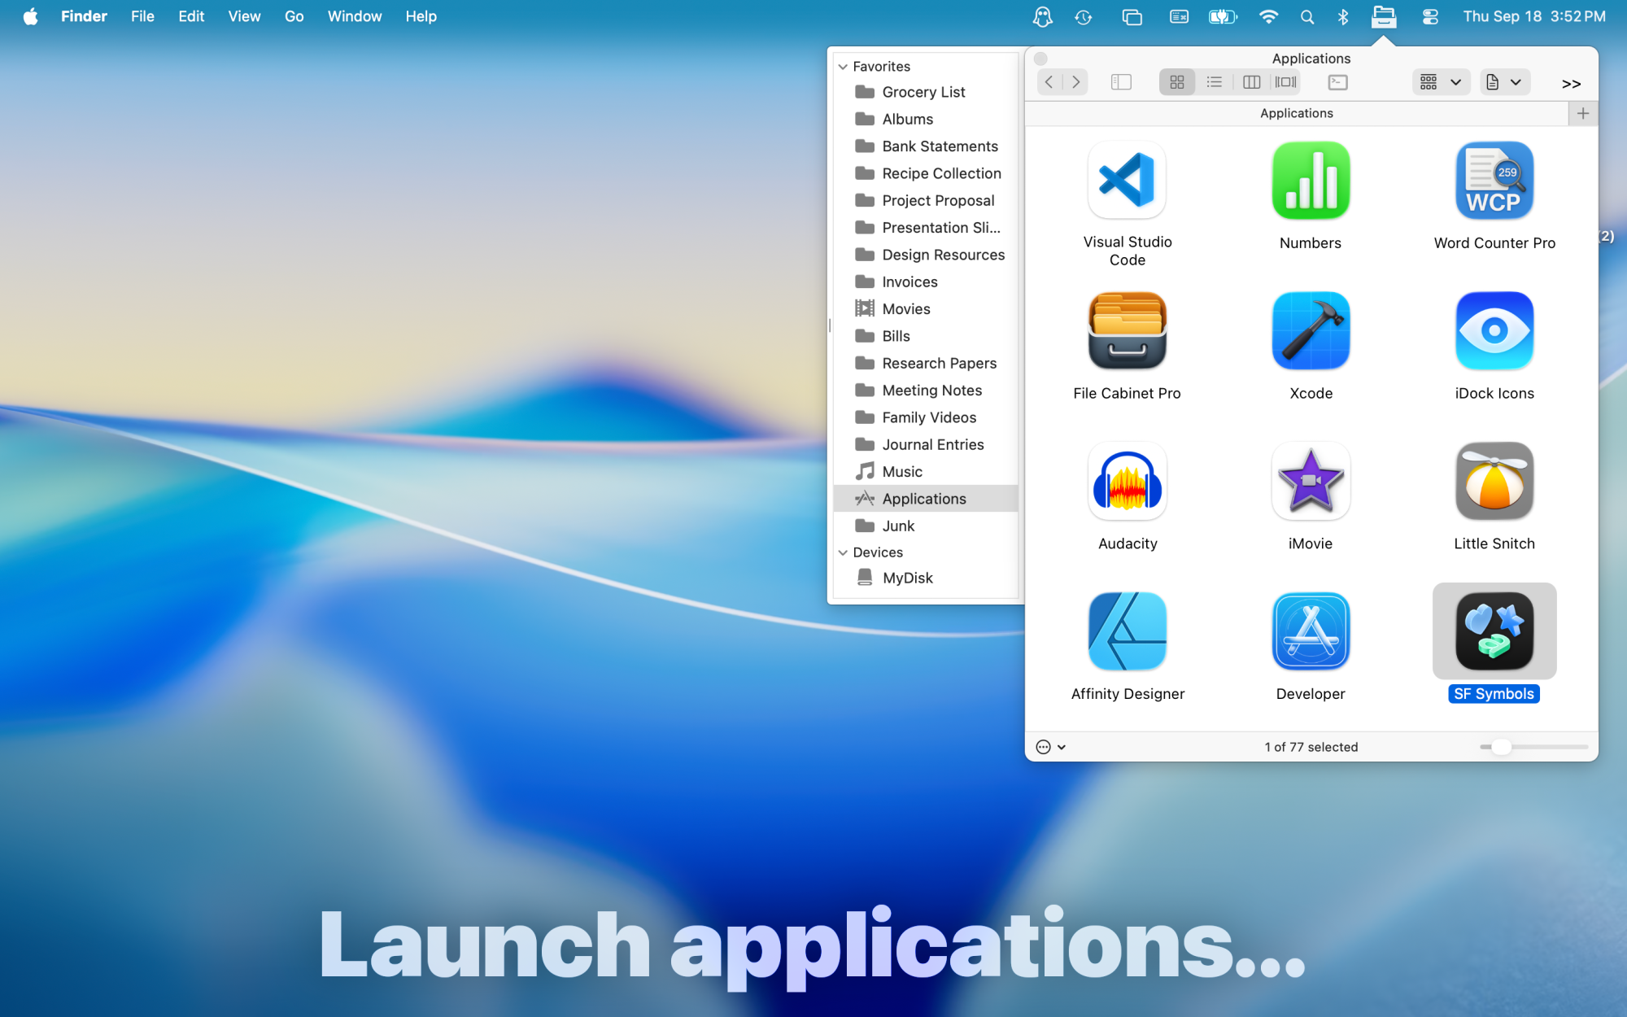Switch to column view in toolbar

[1251, 82]
